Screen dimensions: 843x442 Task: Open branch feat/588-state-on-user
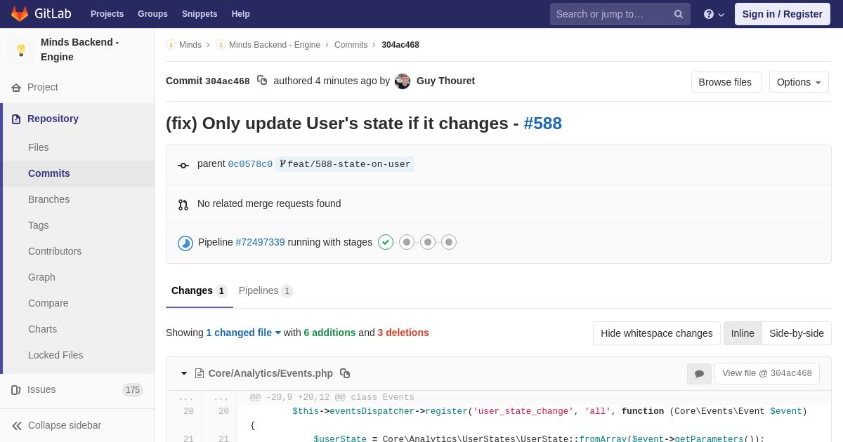tap(345, 164)
